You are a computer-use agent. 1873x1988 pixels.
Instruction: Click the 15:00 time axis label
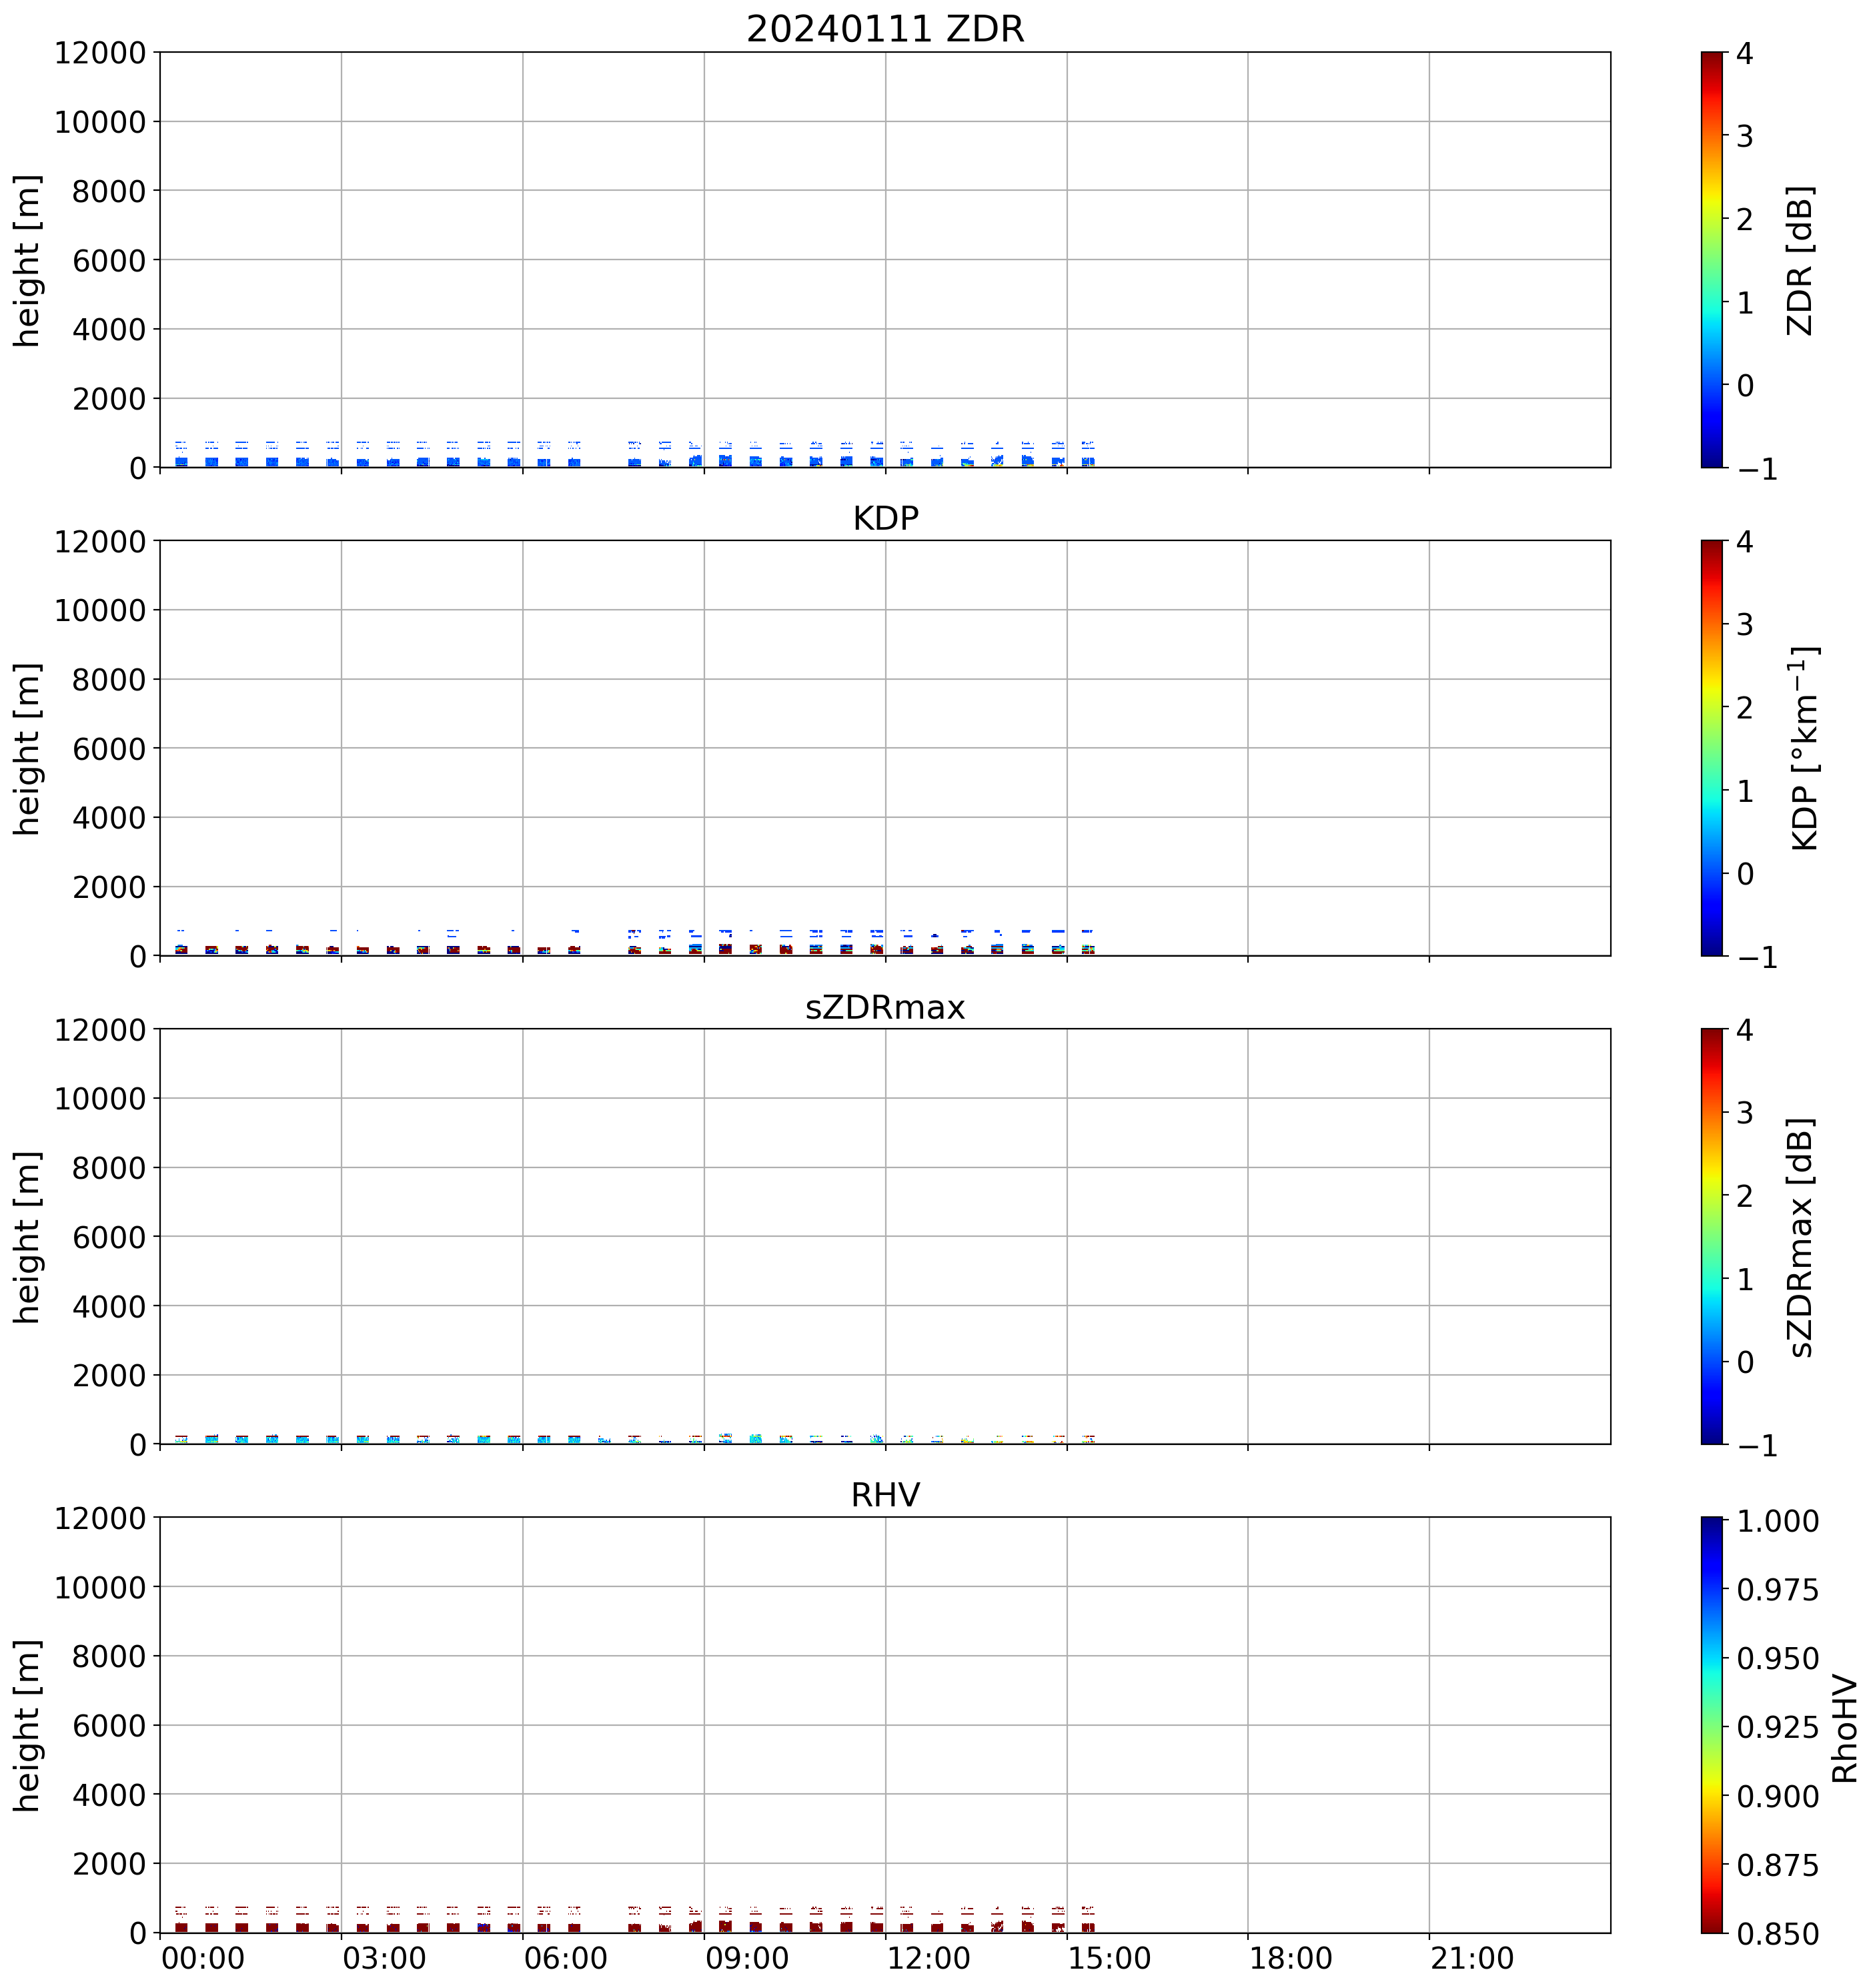coord(1110,1958)
